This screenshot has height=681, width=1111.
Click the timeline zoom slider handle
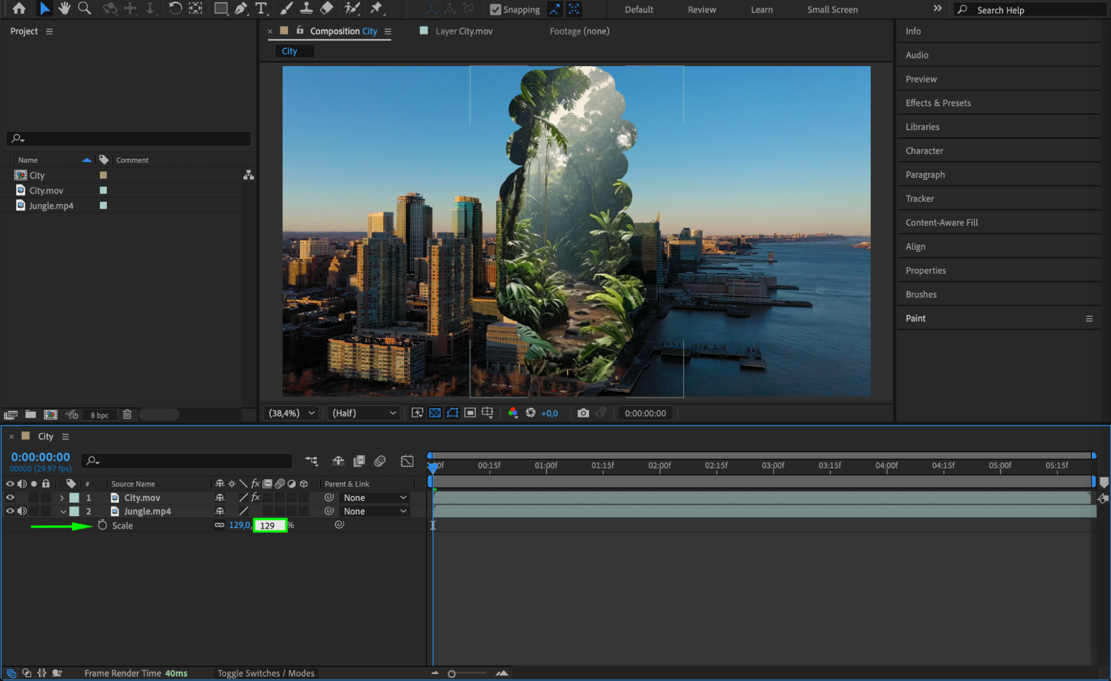(452, 673)
